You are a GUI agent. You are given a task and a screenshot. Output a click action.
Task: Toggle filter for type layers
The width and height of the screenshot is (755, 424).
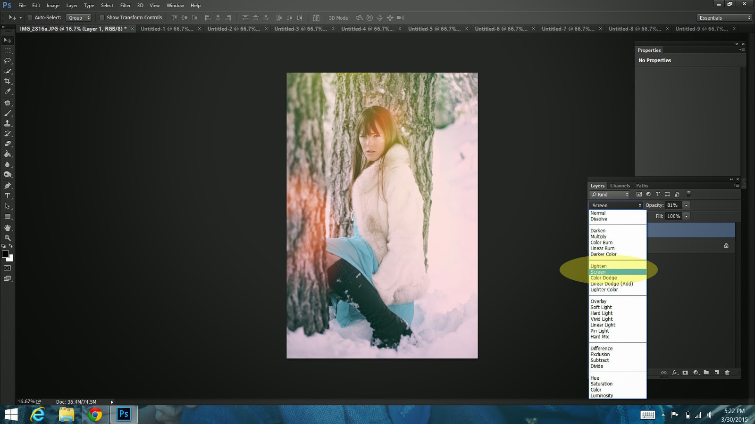[x=658, y=194]
